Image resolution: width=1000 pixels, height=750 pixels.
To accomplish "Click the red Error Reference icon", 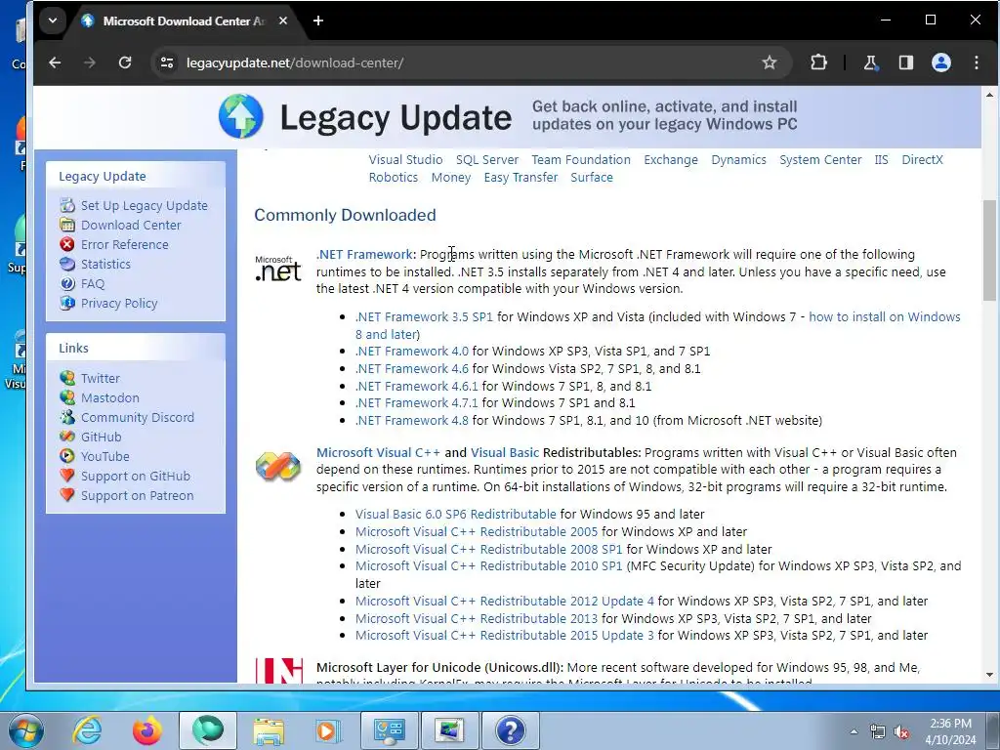I will [67, 244].
